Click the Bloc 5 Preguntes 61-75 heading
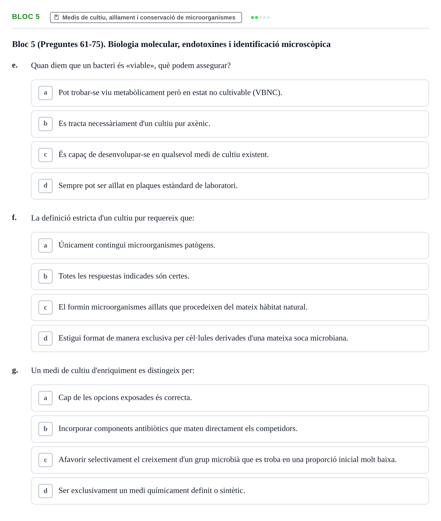Image resolution: width=441 pixels, height=521 pixels. coord(171,44)
